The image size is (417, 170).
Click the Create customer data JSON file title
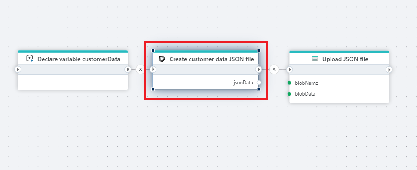tap(212, 59)
